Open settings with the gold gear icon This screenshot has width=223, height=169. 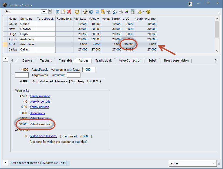148,12
